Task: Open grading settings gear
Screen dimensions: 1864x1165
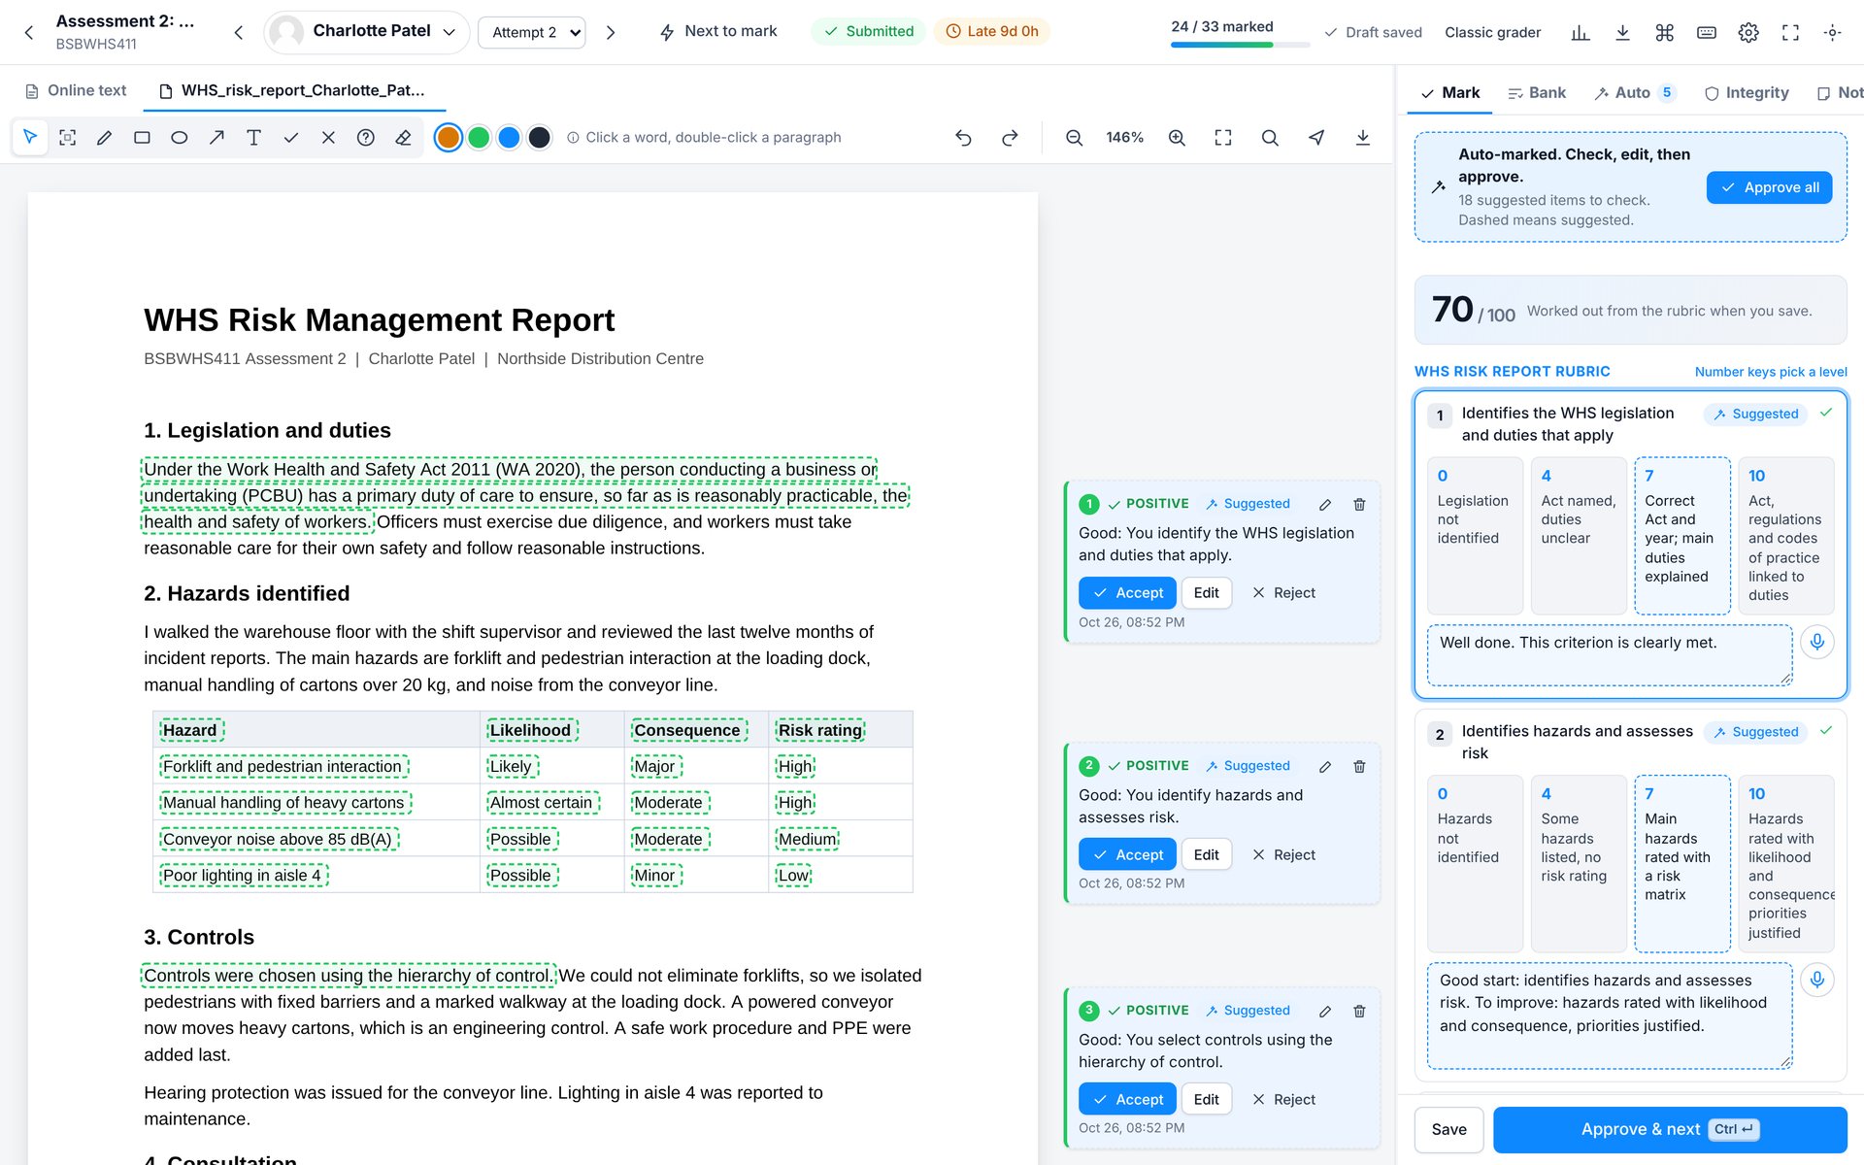Action: 1748,32
